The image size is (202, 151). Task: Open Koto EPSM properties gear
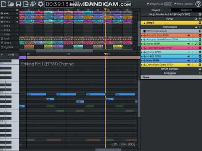[200, 60]
